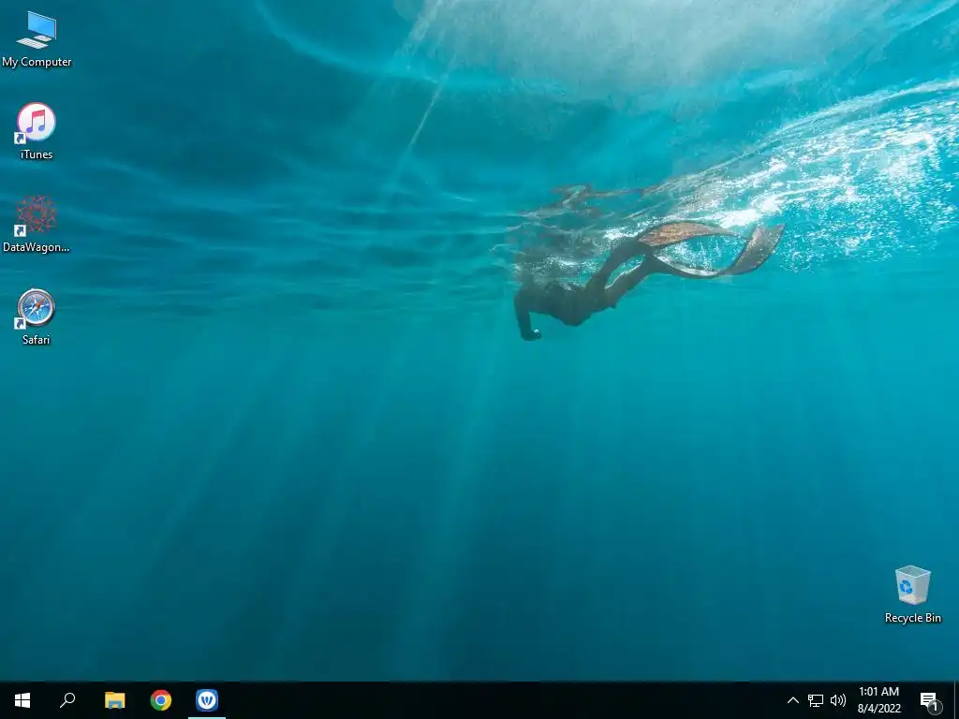
Task: Open taskbar search magnifier
Action: [67, 700]
